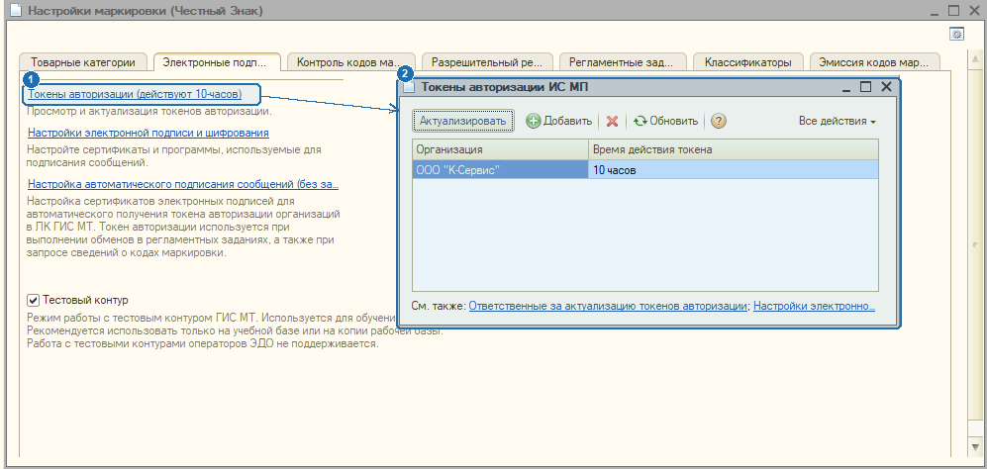Viewport: 987px width, 469px height.
Task: Open Настройка автоматического подписания сообщений link
Action: [x=183, y=184]
